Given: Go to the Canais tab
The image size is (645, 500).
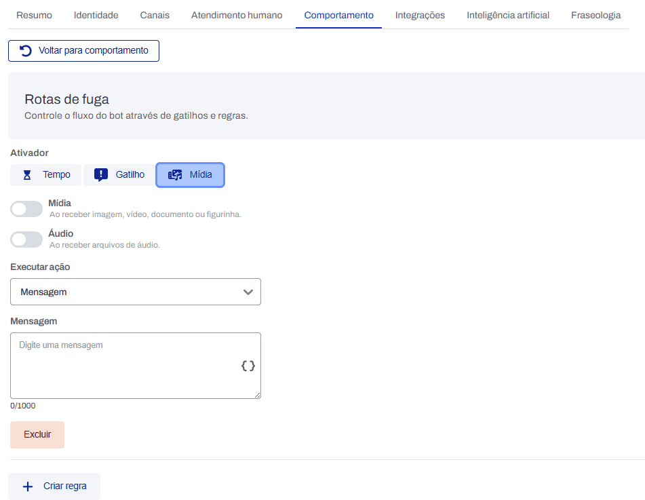Looking at the screenshot, I should (155, 15).
